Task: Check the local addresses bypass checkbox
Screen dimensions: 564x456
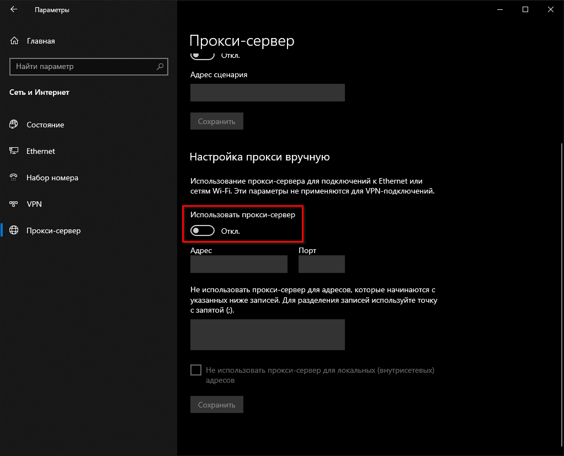Action: [x=196, y=370]
